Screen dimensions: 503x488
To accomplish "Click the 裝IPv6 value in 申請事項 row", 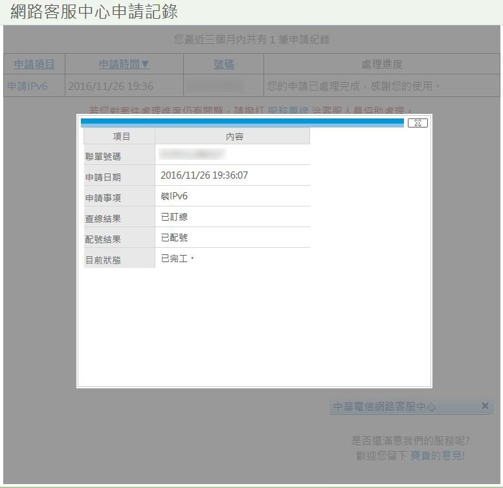I will (x=174, y=196).
